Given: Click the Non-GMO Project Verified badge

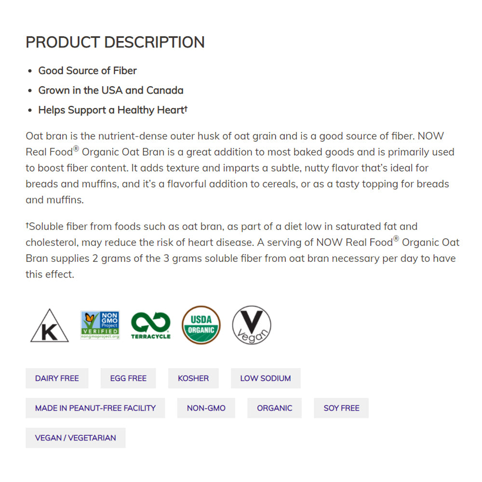Looking at the screenshot, I should click(100, 325).
